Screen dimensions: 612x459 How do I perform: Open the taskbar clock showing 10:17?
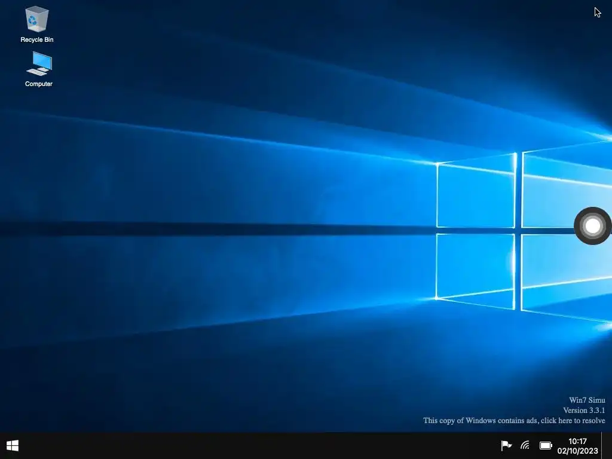(578, 446)
